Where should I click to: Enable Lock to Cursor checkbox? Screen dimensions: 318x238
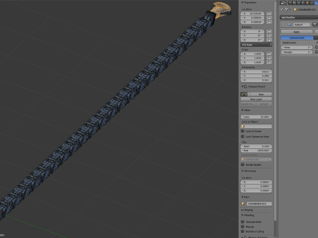pyautogui.click(x=242, y=131)
